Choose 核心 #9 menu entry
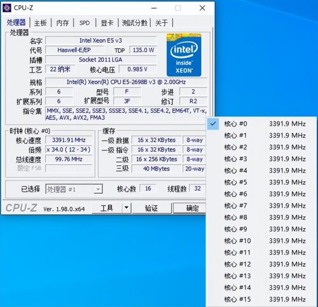This screenshot has width=318, height=307. click(x=261, y=229)
